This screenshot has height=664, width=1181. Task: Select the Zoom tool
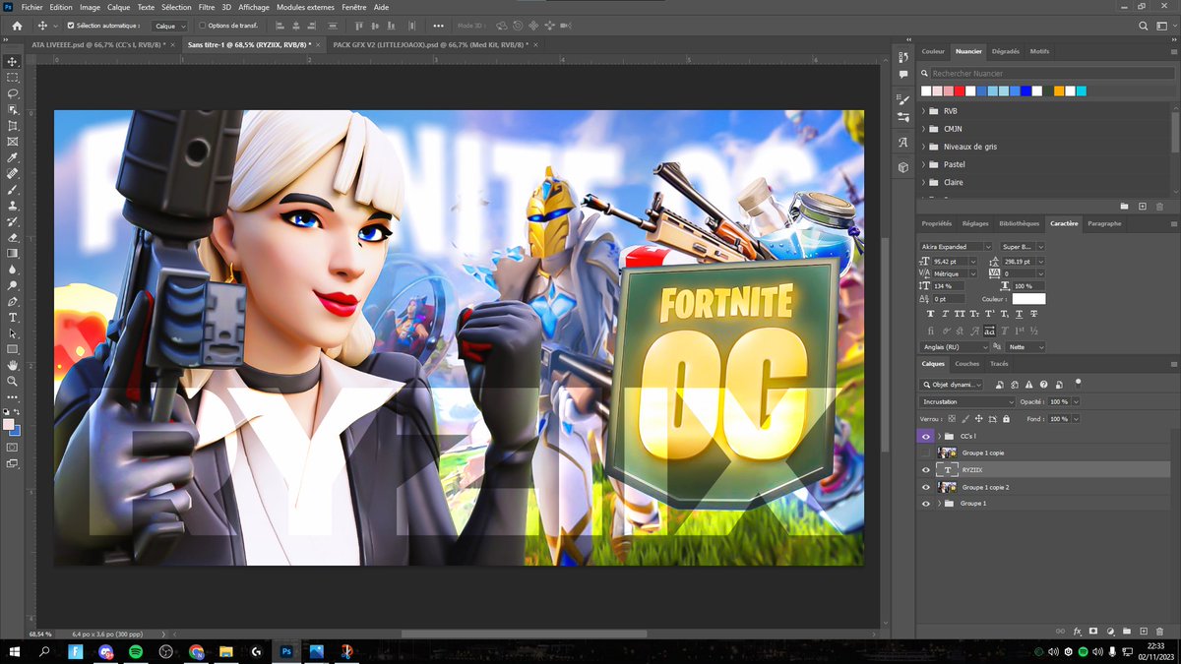point(13,381)
